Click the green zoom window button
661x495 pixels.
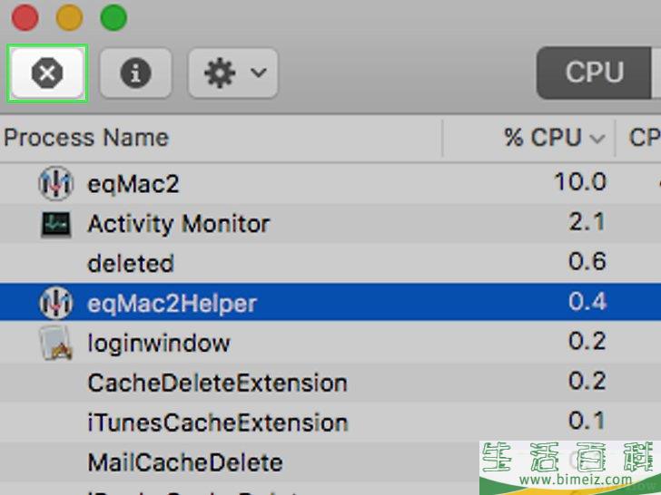tap(113, 18)
